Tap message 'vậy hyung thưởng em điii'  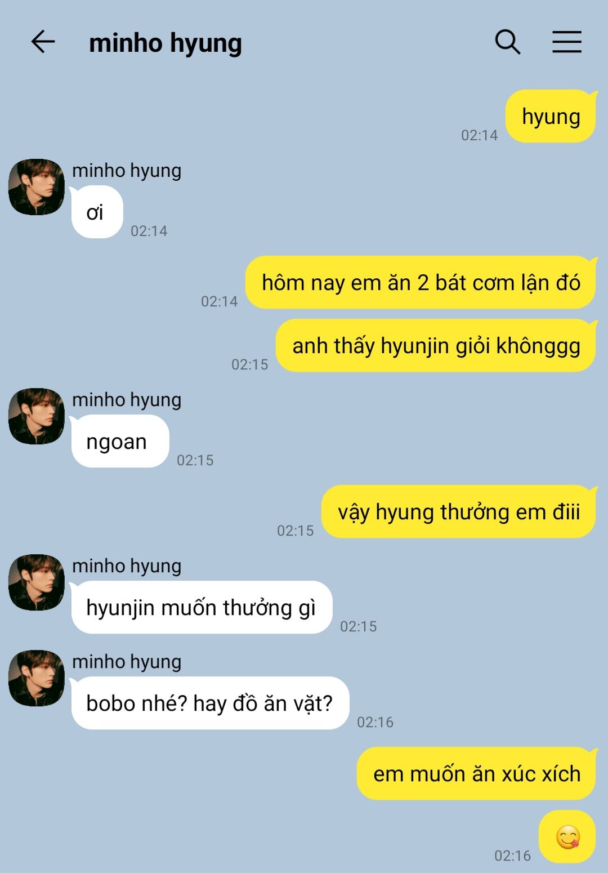tap(459, 511)
